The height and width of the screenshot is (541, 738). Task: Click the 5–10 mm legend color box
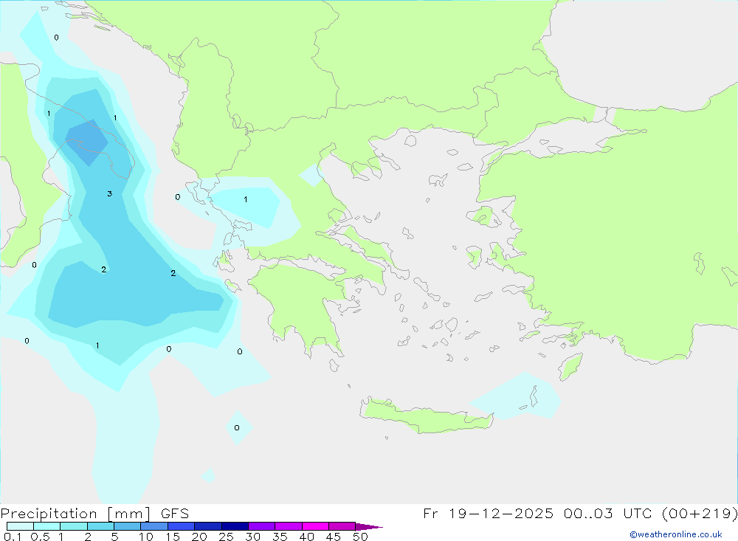(x=128, y=526)
